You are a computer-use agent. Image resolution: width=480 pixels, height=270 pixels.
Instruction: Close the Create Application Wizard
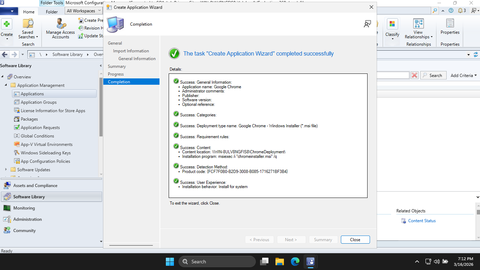(x=355, y=240)
